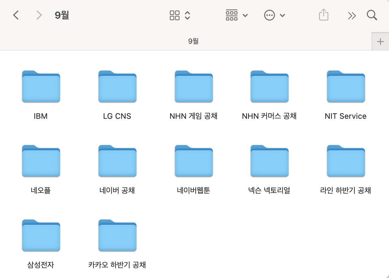This screenshot has height=278, width=389.
Task: Go forward with the right chevron
Action: pos(39,15)
